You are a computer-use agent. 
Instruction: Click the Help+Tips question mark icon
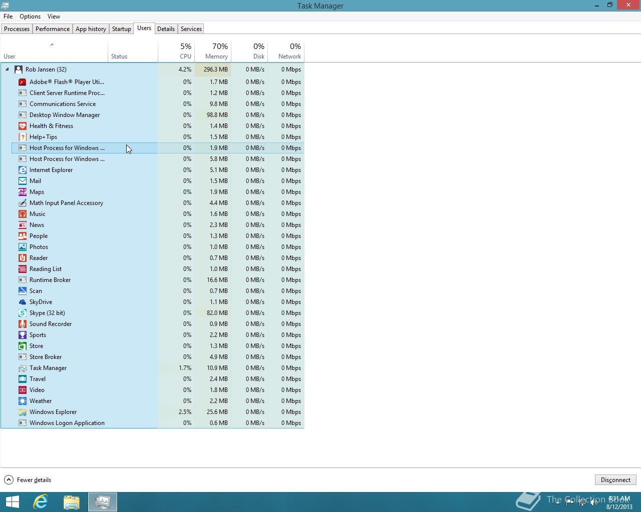point(22,137)
